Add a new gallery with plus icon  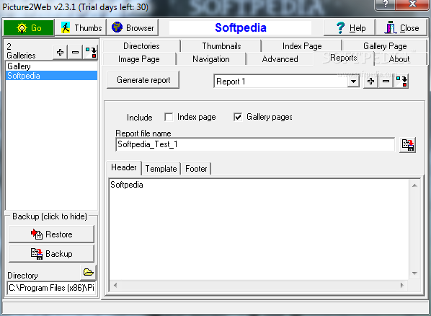tap(61, 52)
